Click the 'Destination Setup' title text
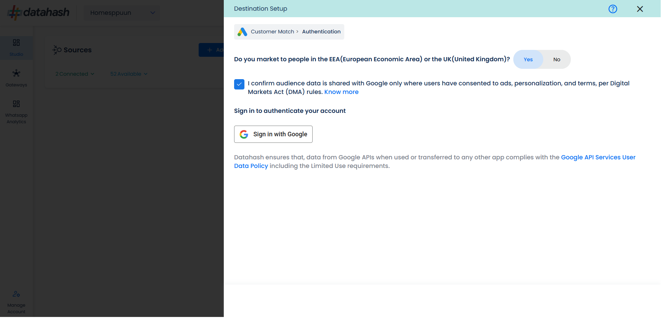Image resolution: width=661 pixels, height=318 pixels. coord(261,9)
